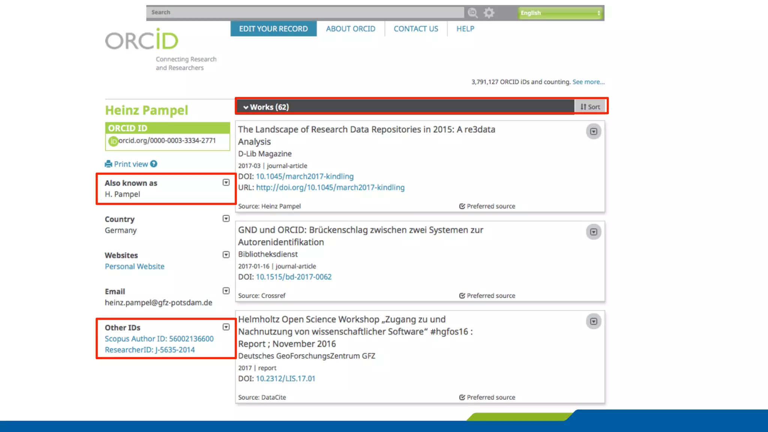Image resolution: width=768 pixels, height=432 pixels.
Task: Go to About ORCID menu item
Action: pyautogui.click(x=350, y=29)
